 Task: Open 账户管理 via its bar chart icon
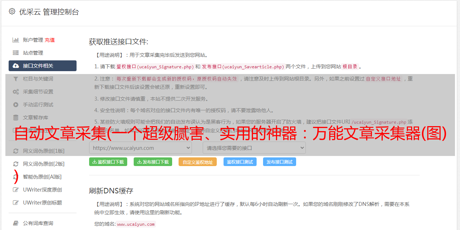(x=16, y=40)
